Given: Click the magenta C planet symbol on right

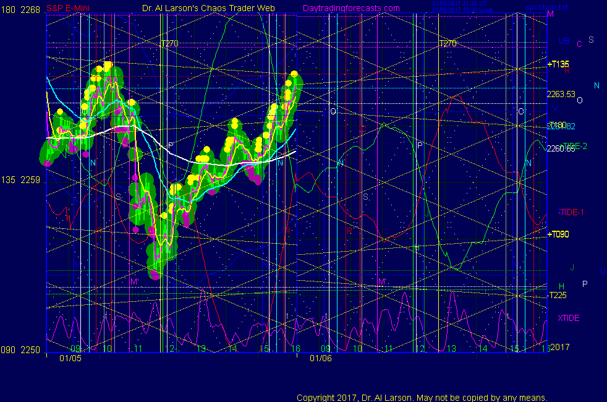Looking at the screenshot, I should (579, 44).
